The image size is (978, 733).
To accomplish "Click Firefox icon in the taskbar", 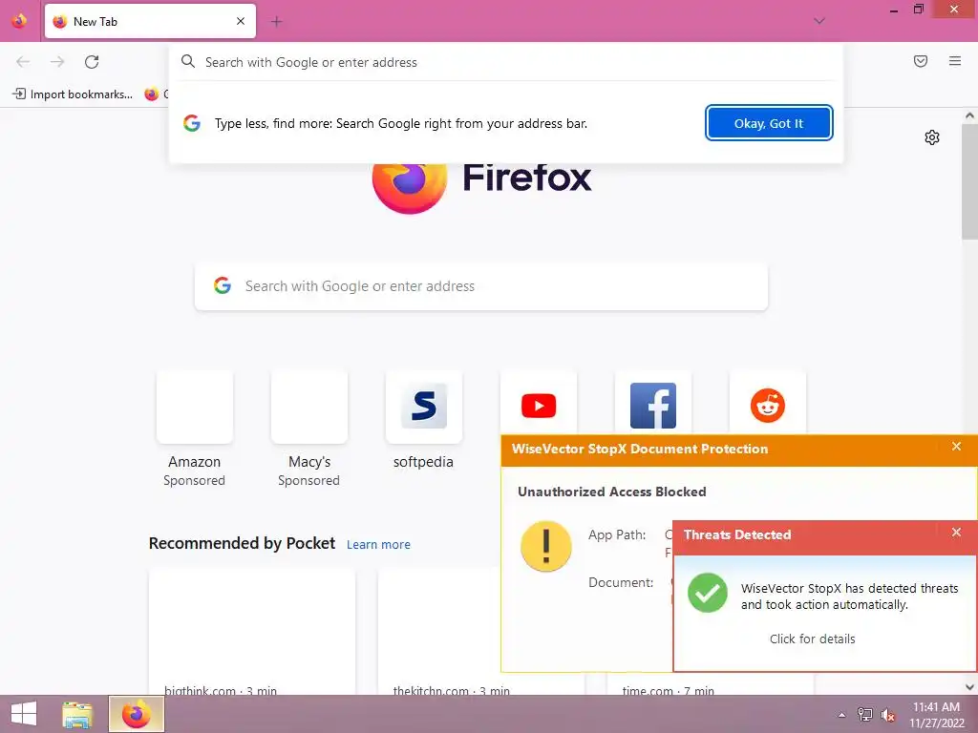I will [137, 714].
